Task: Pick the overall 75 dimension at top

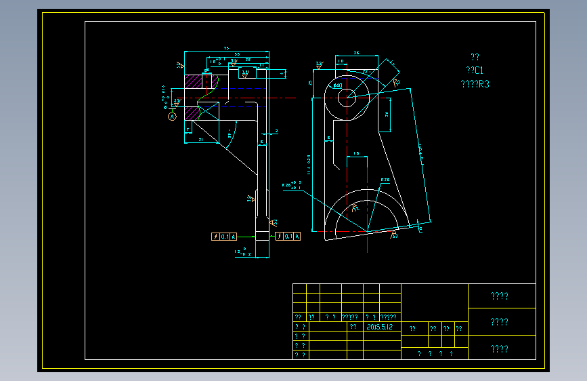Action: click(226, 48)
